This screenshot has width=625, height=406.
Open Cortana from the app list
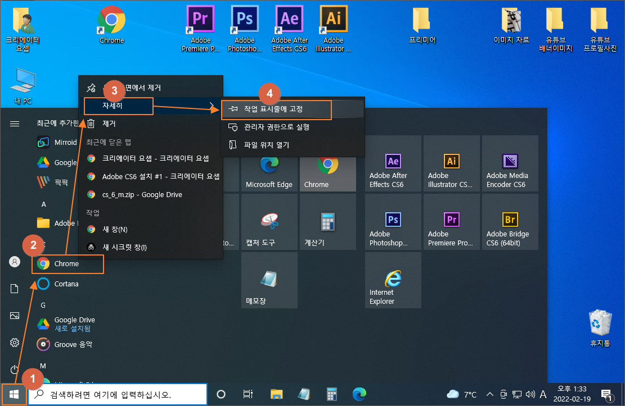[58, 284]
